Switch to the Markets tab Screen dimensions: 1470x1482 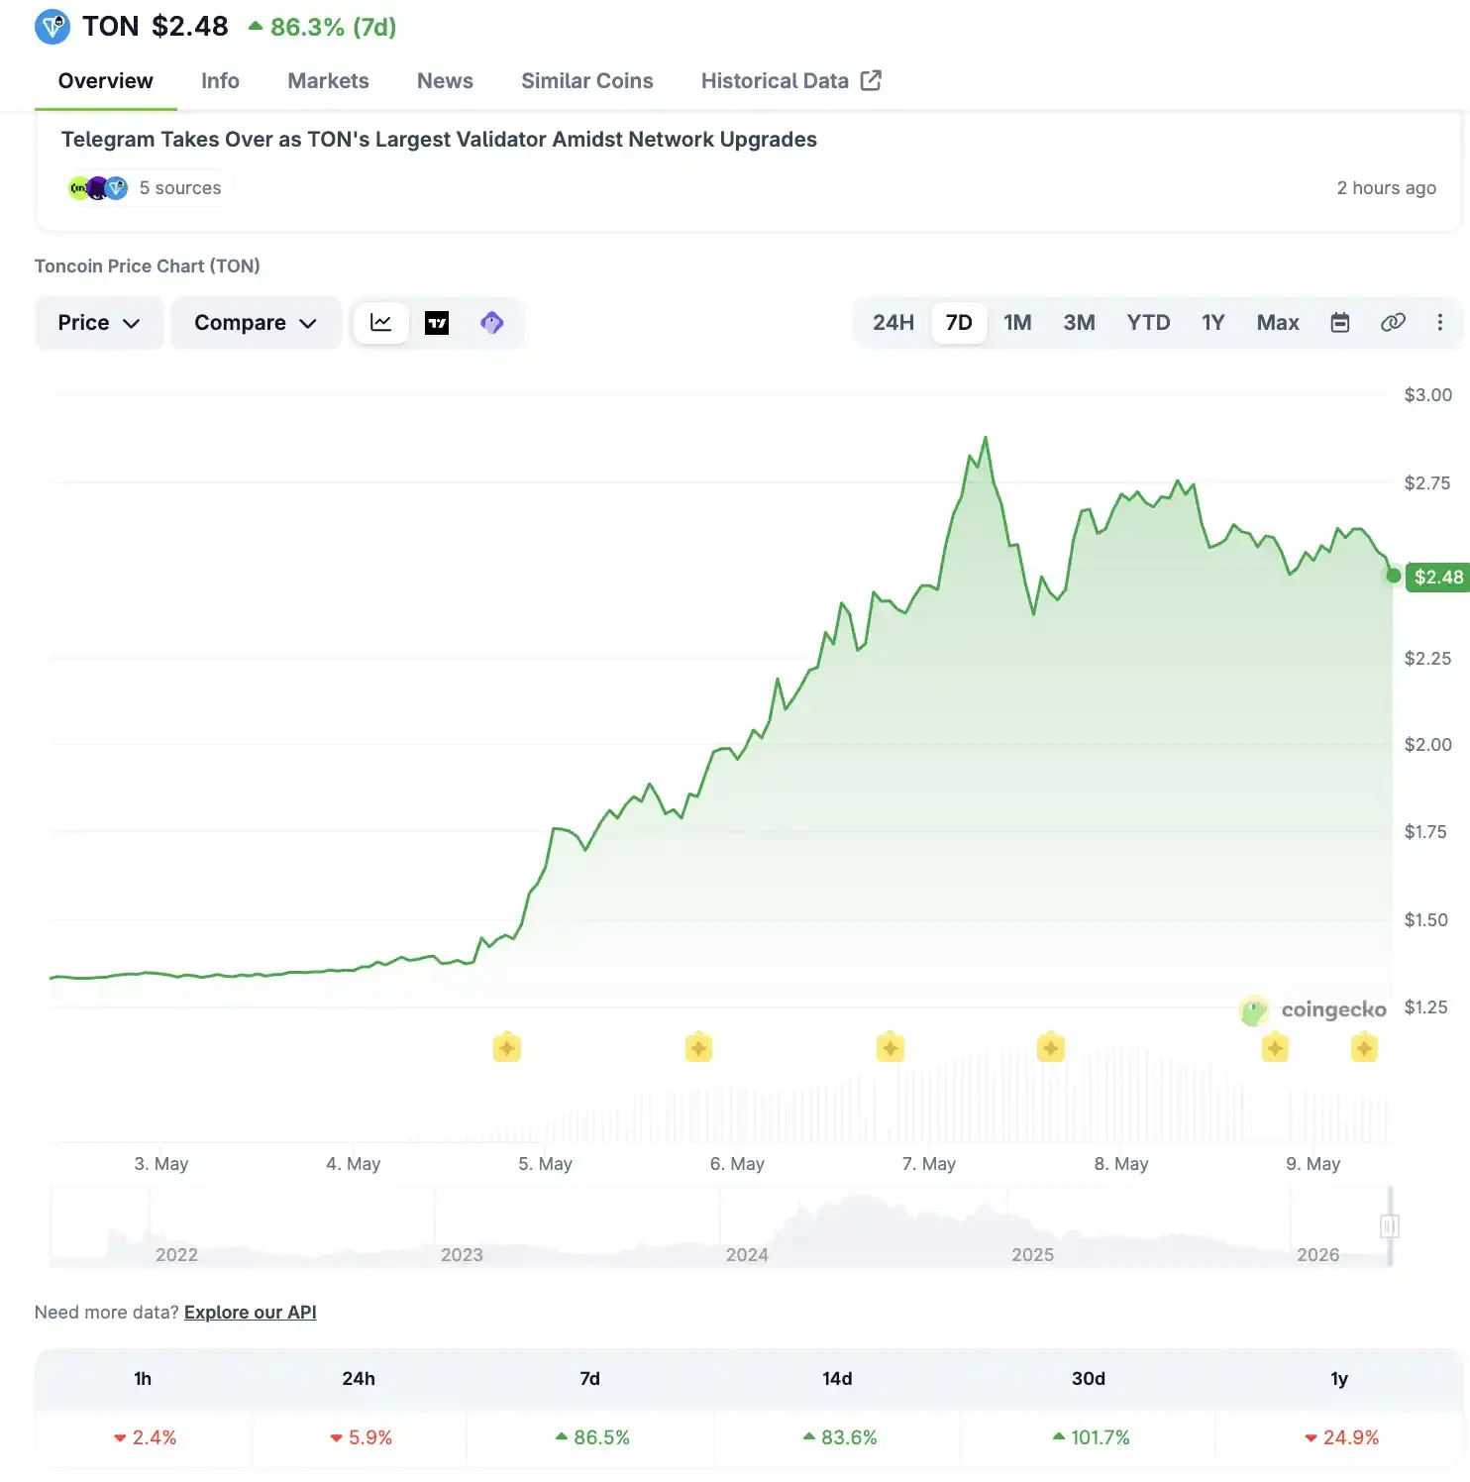pyautogui.click(x=328, y=81)
